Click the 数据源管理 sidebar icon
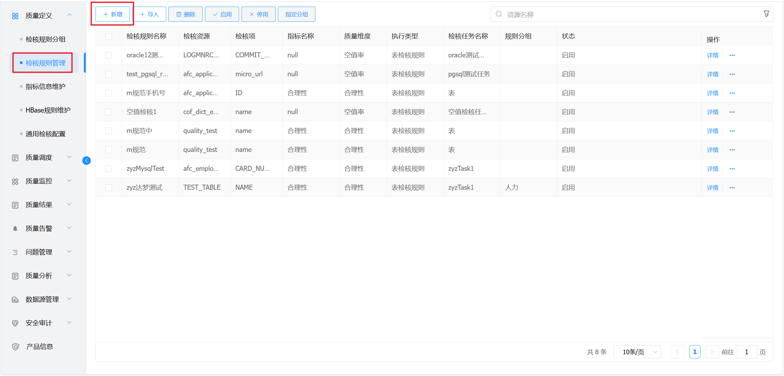This screenshot has width=784, height=376. tap(15, 300)
